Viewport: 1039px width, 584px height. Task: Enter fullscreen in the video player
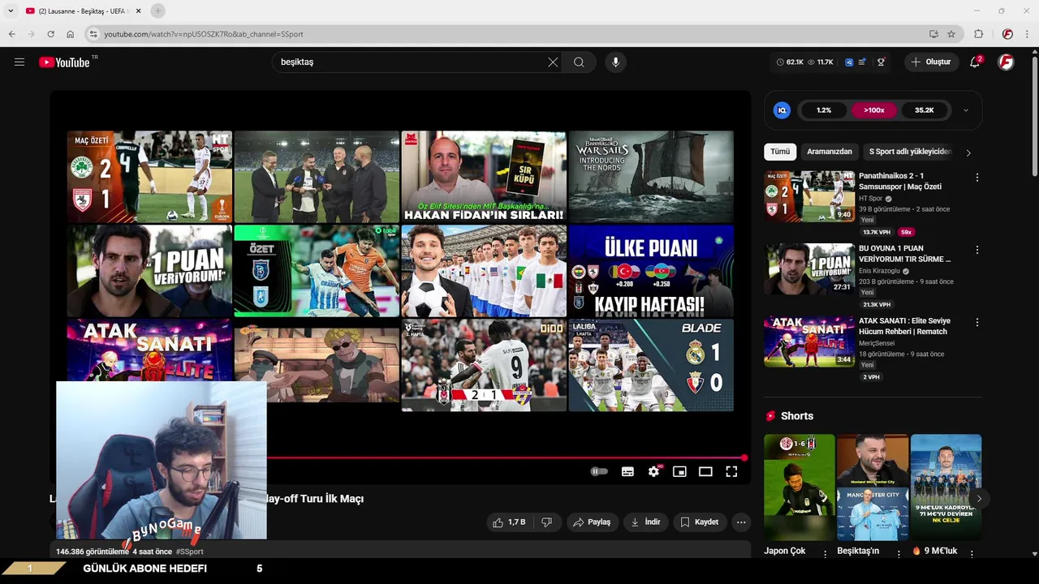(x=731, y=471)
